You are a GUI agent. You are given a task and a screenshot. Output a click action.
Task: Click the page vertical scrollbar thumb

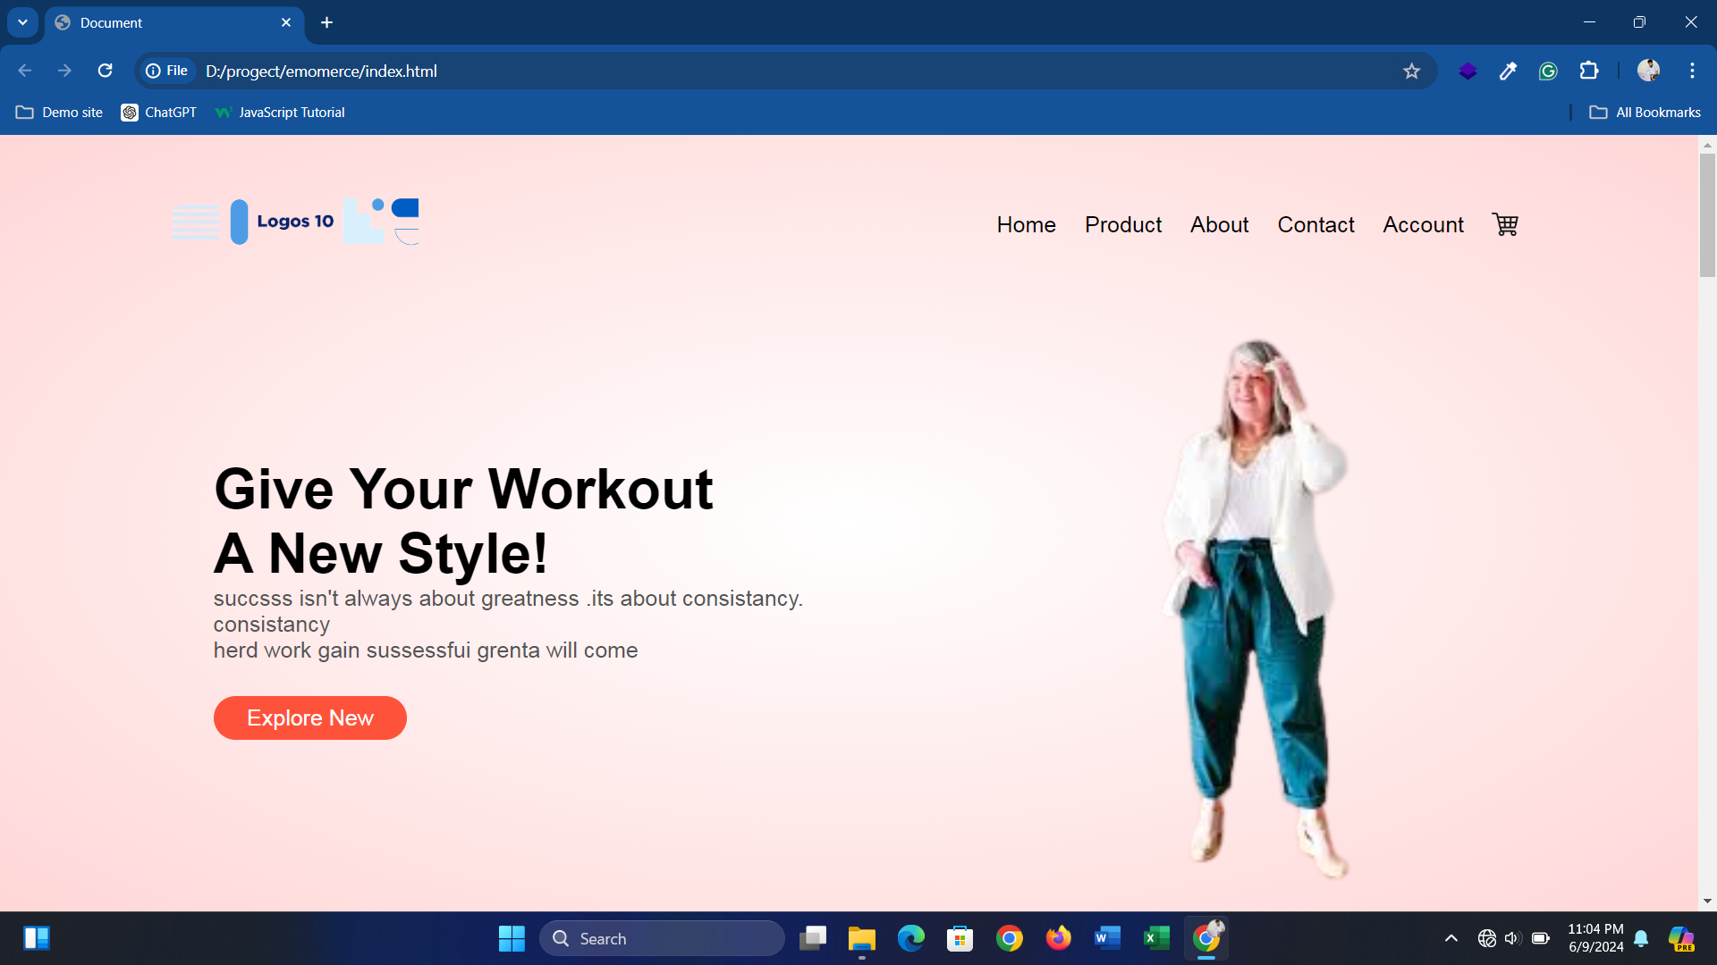(1707, 214)
